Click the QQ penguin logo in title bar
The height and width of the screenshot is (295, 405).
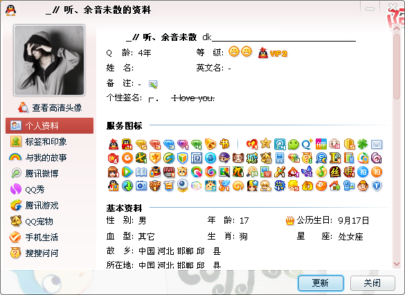pyautogui.click(x=10, y=10)
